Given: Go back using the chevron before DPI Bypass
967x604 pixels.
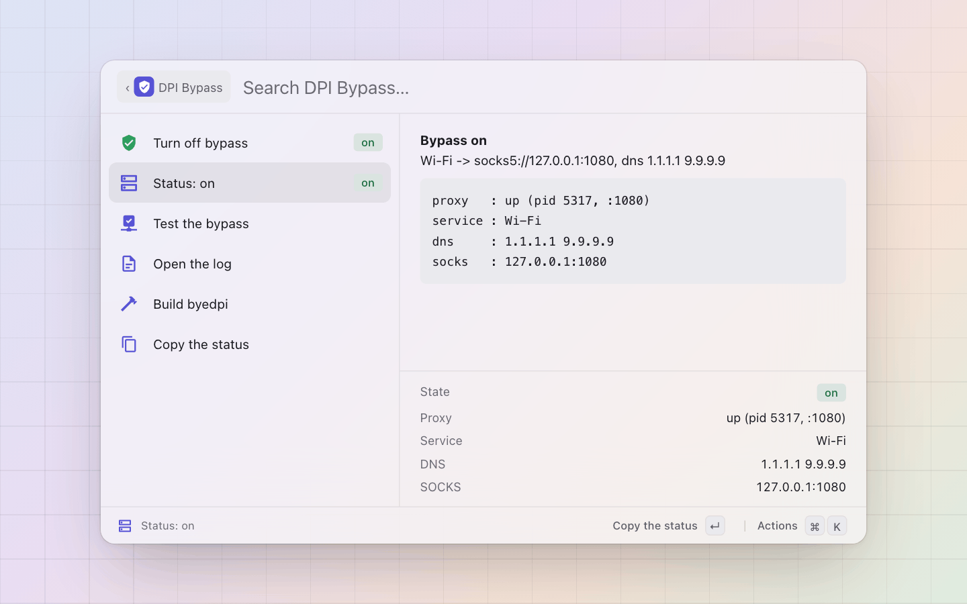Looking at the screenshot, I should [127, 87].
